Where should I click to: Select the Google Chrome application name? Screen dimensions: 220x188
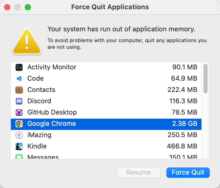52,124
